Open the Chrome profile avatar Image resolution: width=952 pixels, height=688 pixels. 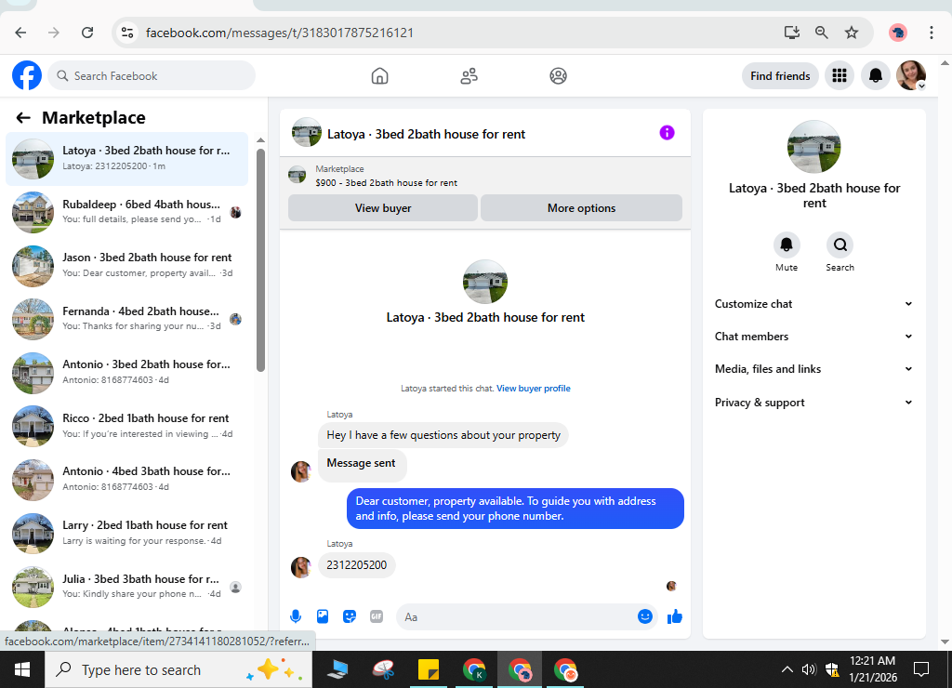[x=898, y=33]
